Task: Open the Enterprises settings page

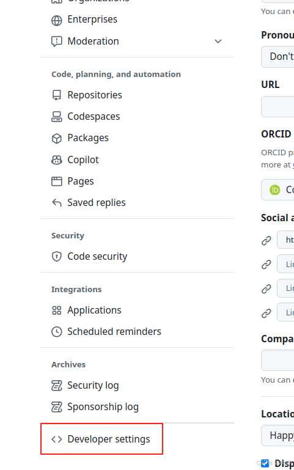Action: click(92, 20)
